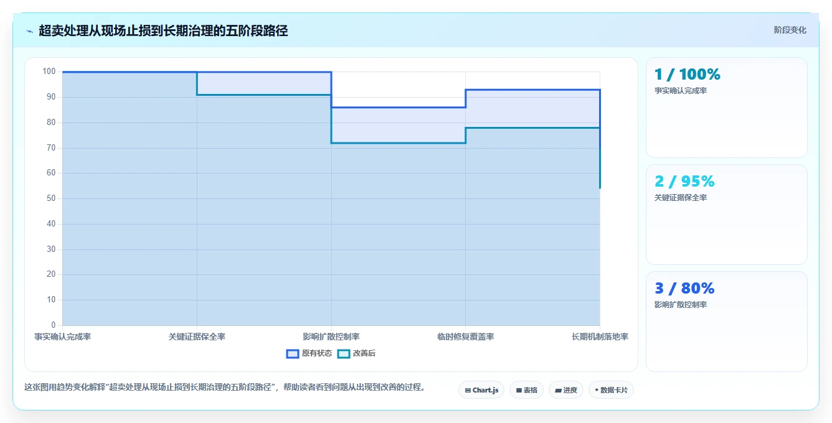Click 事实确认完成率 caption in first data card

point(680,91)
